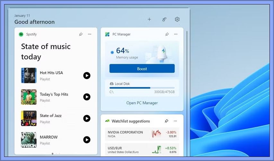Open PC Manager widget more options
This screenshot has height=161, width=274.
[176, 34]
